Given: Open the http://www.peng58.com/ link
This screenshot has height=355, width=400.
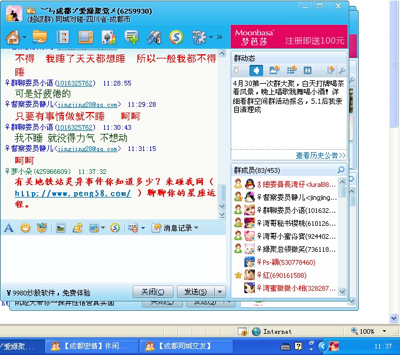Looking at the screenshot, I should click(73, 193).
